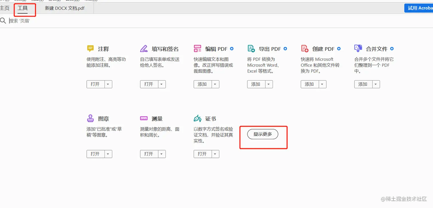Select the 导出 PDF tool icon
Image resolution: width=433 pixels, height=208 pixels.
click(251, 48)
